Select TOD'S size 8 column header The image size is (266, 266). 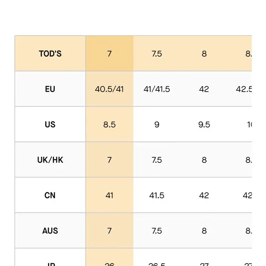pos(204,54)
